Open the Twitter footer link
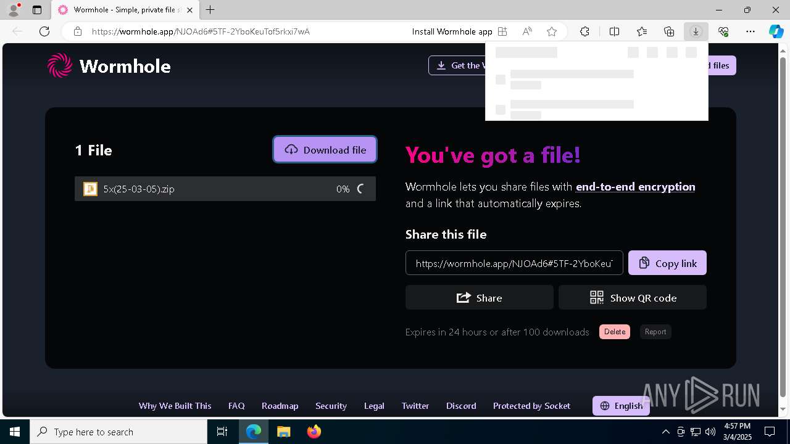The image size is (790, 444). tap(415, 406)
